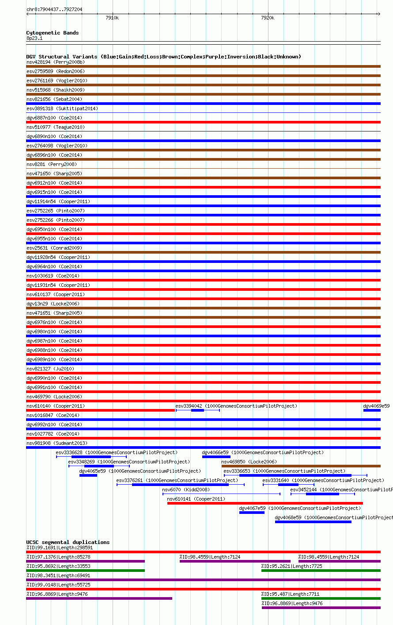Click the dgv6912n100 (Coe2014) label

54,183
